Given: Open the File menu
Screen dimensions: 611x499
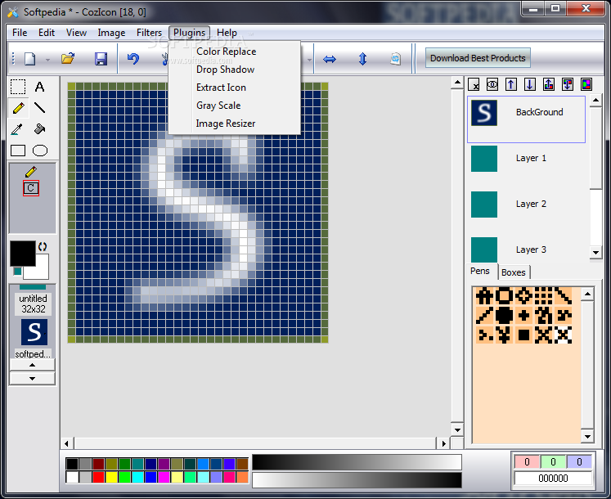Looking at the screenshot, I should click(x=20, y=33).
